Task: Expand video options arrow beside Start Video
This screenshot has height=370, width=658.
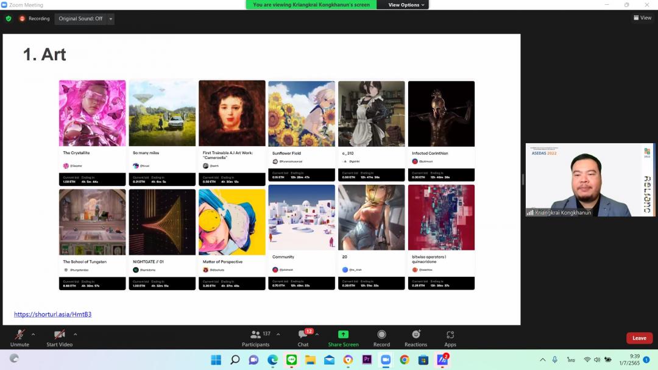Action: tap(76, 334)
